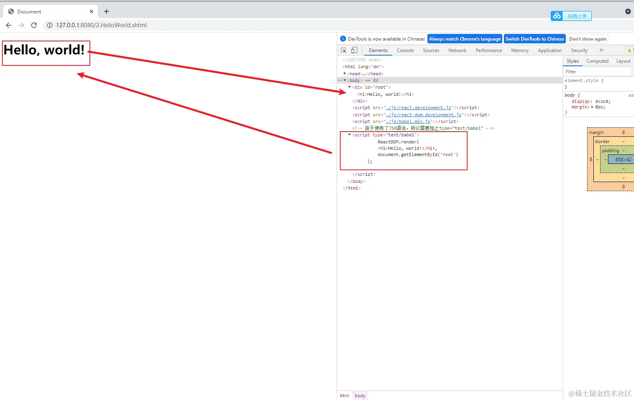Click the address bar URL
Screen dimensions: 634x400
[x=101, y=25]
